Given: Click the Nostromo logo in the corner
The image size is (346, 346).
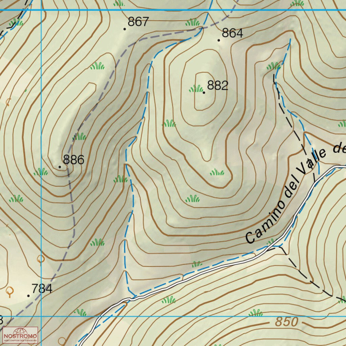Looking at the screenshot, I should pyautogui.click(x=20, y=335).
